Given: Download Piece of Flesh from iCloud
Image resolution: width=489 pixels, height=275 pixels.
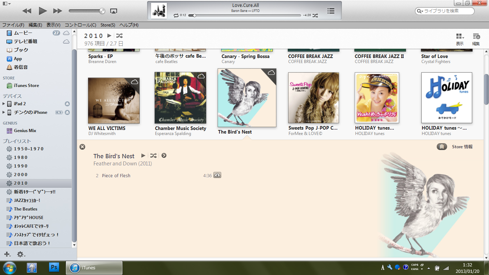Looking at the screenshot, I should pyautogui.click(x=217, y=175).
